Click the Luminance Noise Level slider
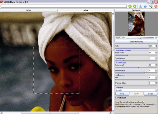The image size is (158, 114). (x=136, y=55)
